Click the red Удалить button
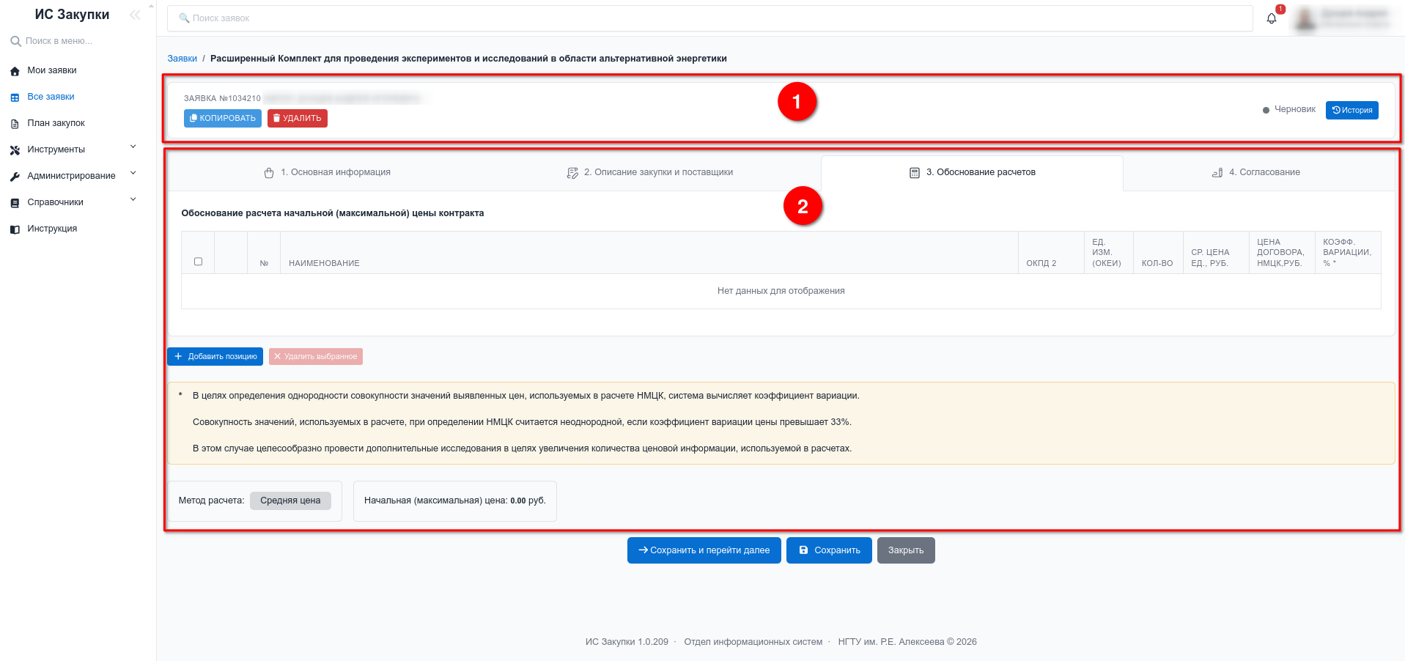 pyautogui.click(x=298, y=118)
